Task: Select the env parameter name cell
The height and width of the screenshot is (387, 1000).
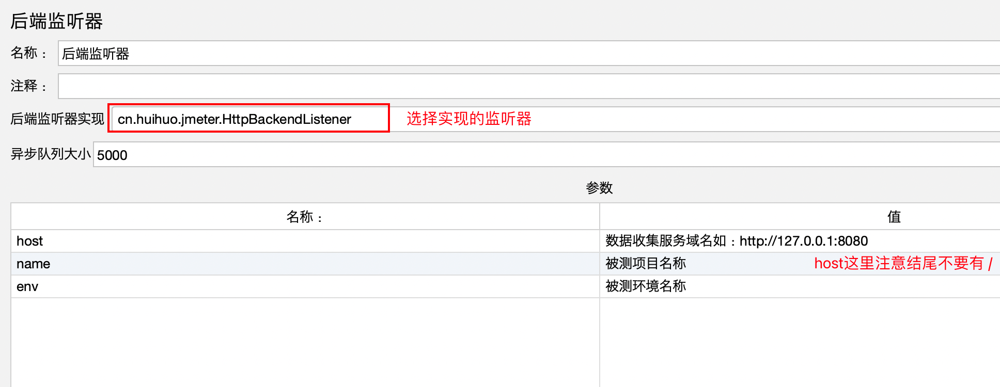Action: (x=305, y=286)
